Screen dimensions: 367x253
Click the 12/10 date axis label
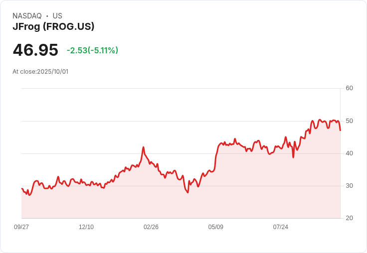point(86,227)
